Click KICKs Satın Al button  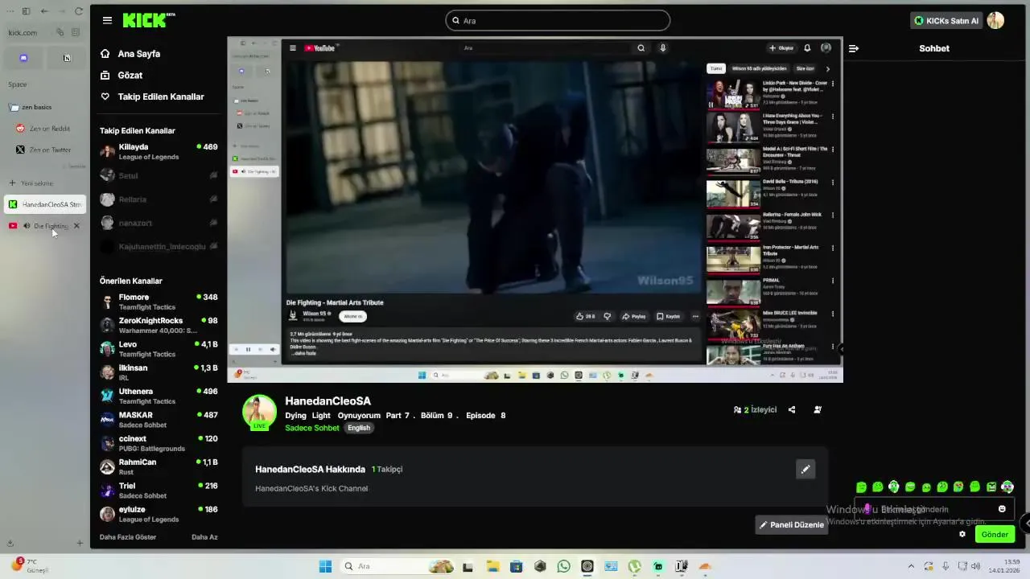[x=946, y=20]
